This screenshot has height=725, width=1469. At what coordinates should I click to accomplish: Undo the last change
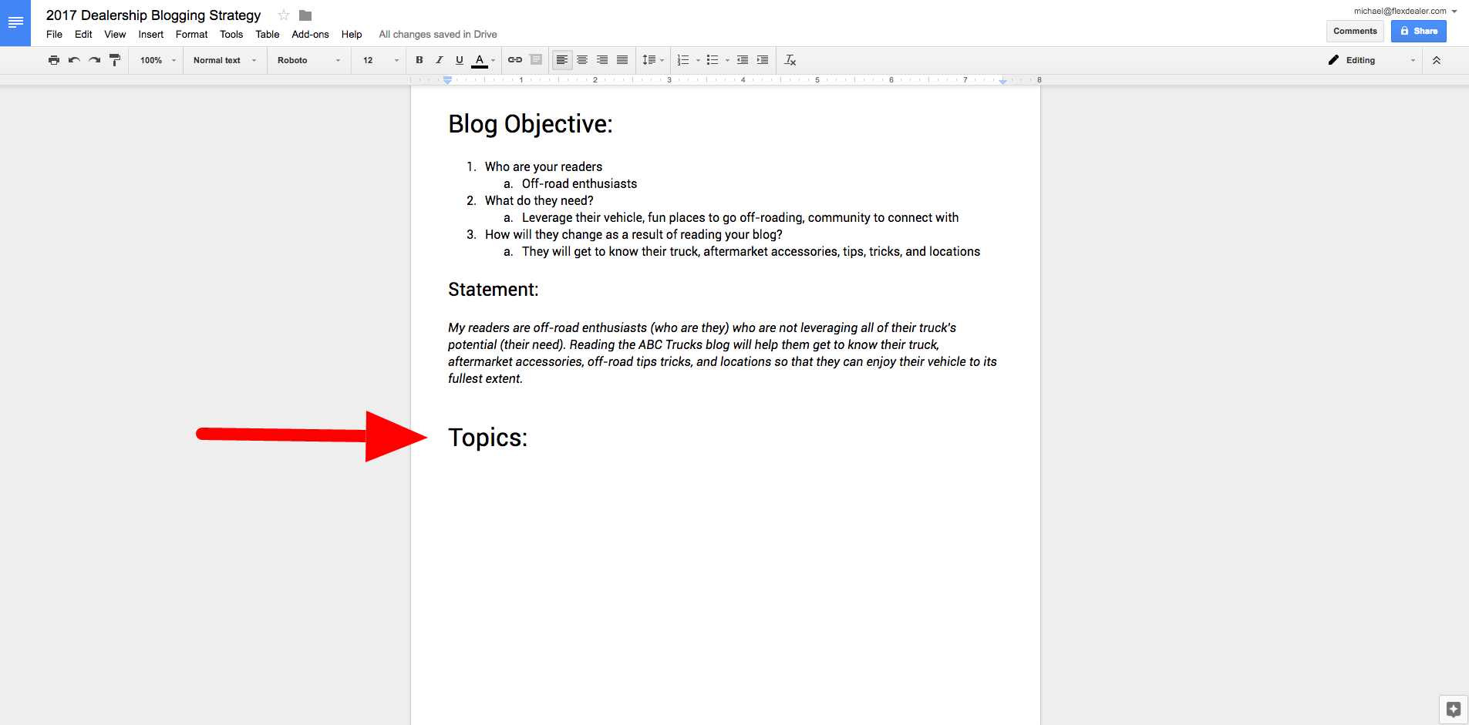click(74, 60)
